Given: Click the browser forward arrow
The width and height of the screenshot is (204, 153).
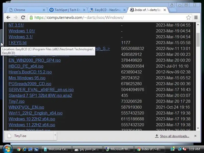Looking at the screenshot, I should pos(16,18).
